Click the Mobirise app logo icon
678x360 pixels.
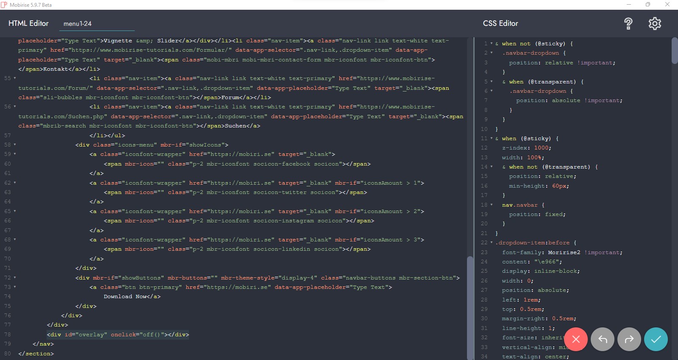click(4, 5)
